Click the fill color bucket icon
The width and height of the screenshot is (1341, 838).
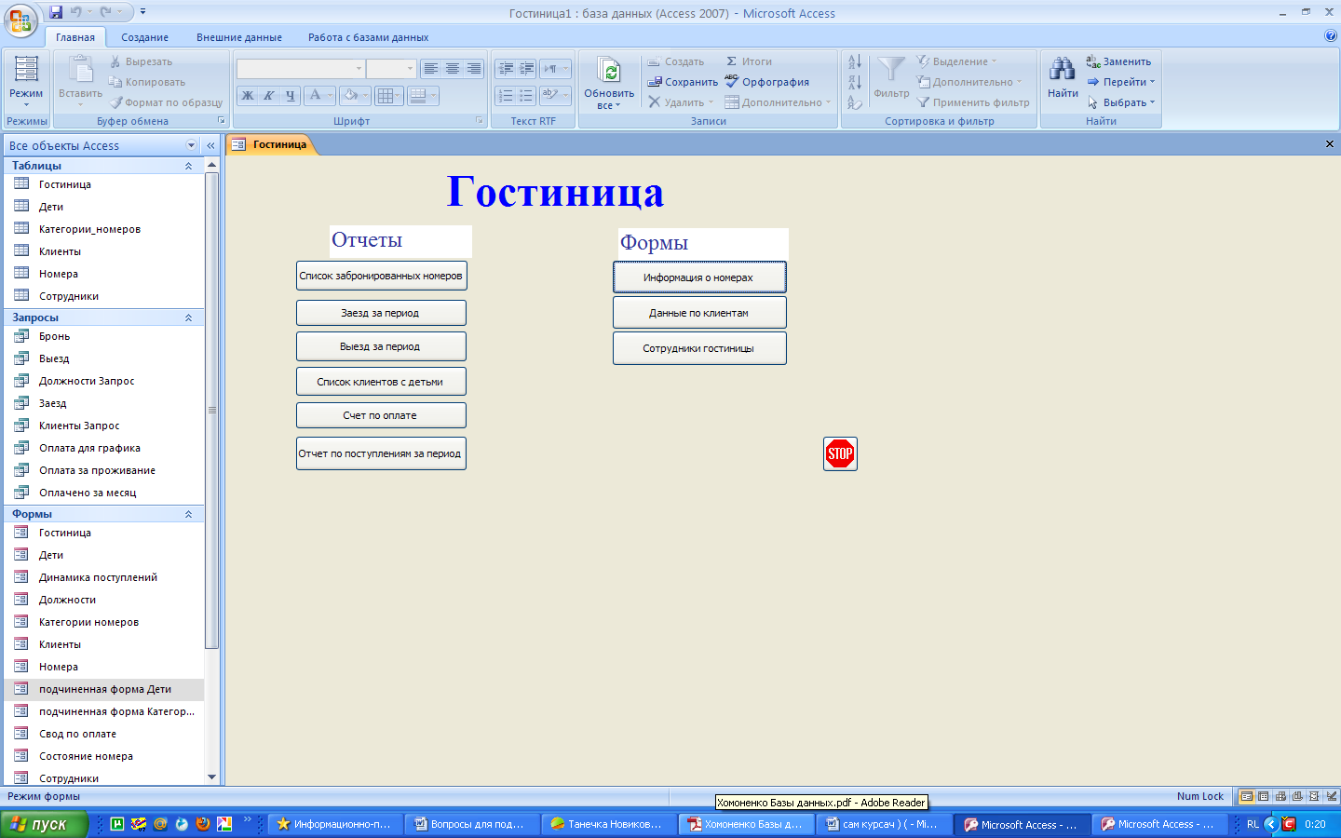click(x=350, y=95)
